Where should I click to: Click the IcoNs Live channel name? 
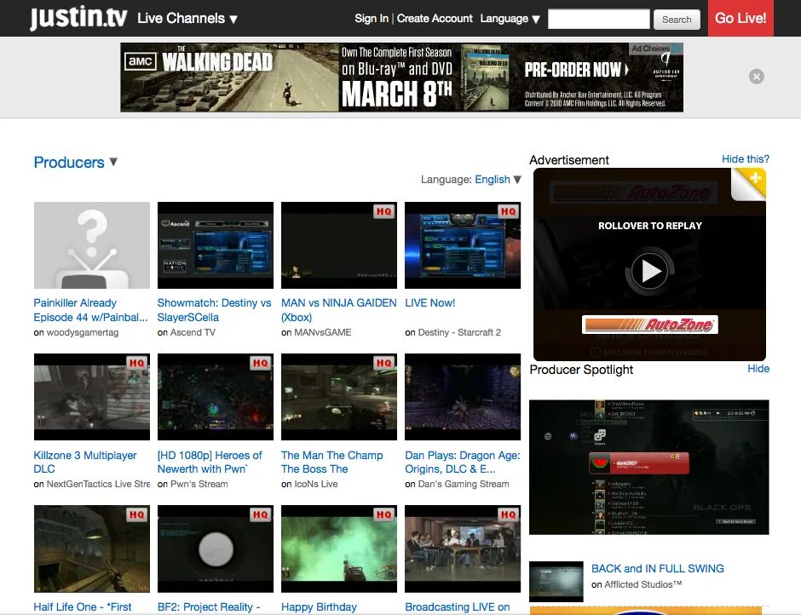pos(316,484)
